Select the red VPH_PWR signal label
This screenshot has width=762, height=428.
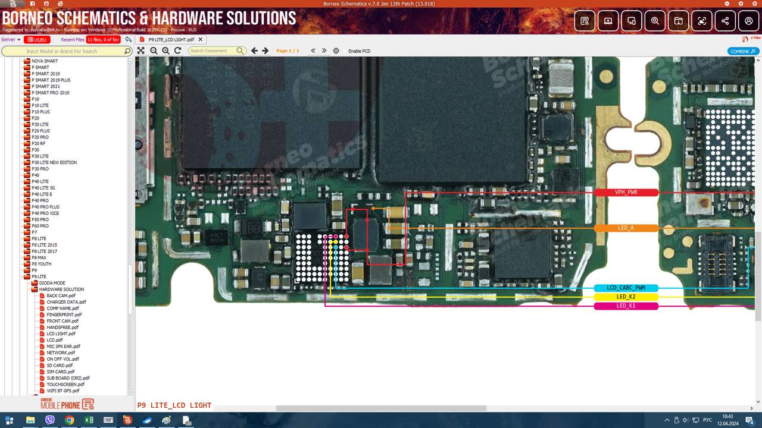tap(626, 193)
